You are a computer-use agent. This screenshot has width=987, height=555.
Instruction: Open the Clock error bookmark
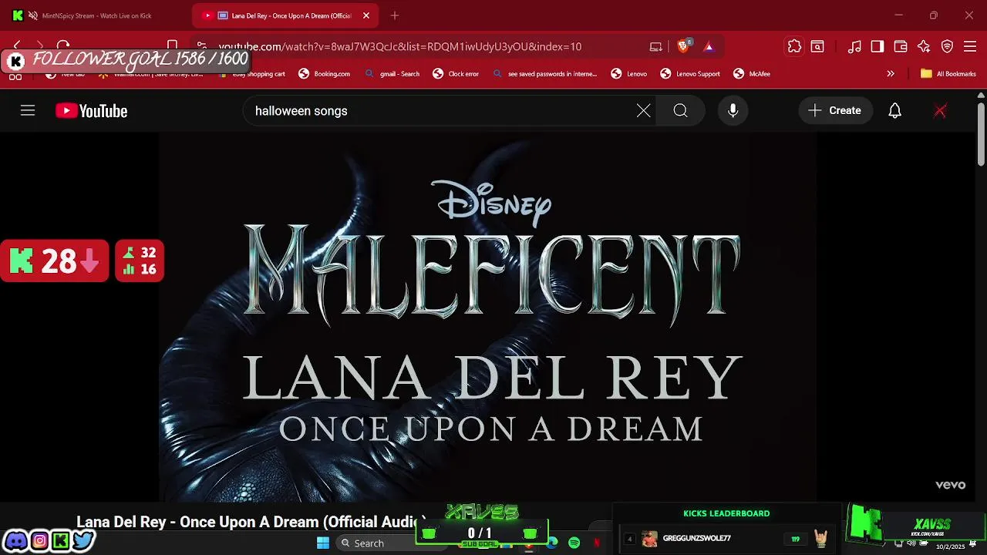(456, 74)
